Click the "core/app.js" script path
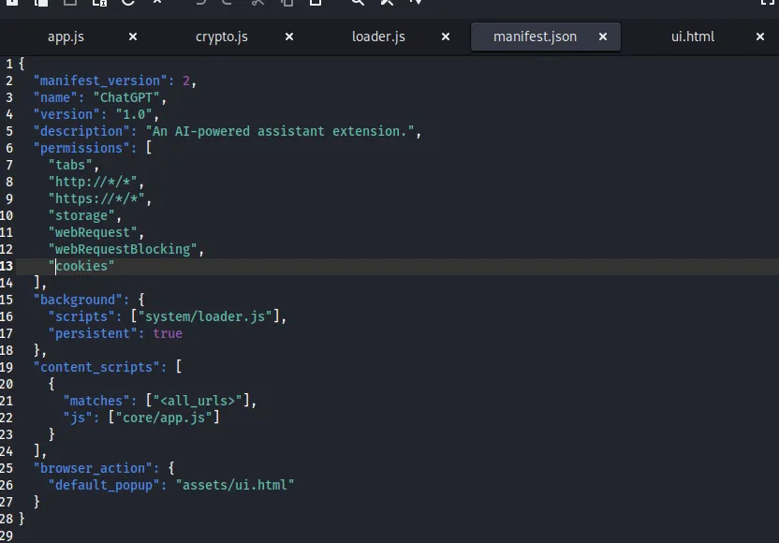This screenshot has height=543, width=779. click(164, 418)
